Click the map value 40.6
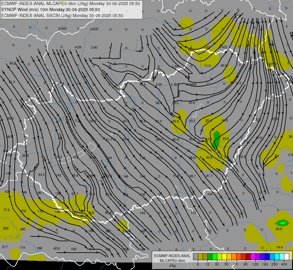293x270 pixels. pyautogui.click(x=259, y=138)
